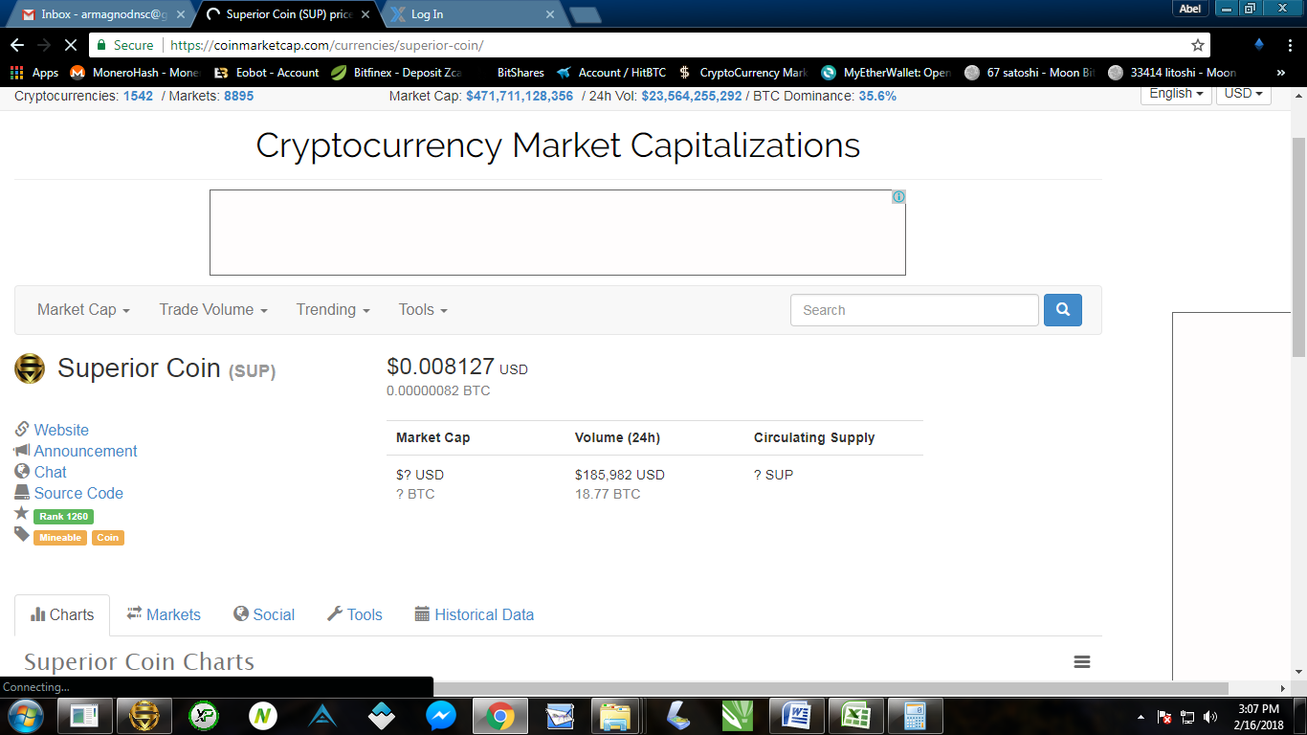The width and height of the screenshot is (1307, 735).
Task: Open the XP coin wallet taskbar icon
Action: coord(204,716)
